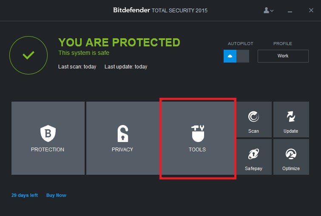Click the Buy Now link

pos(56,195)
